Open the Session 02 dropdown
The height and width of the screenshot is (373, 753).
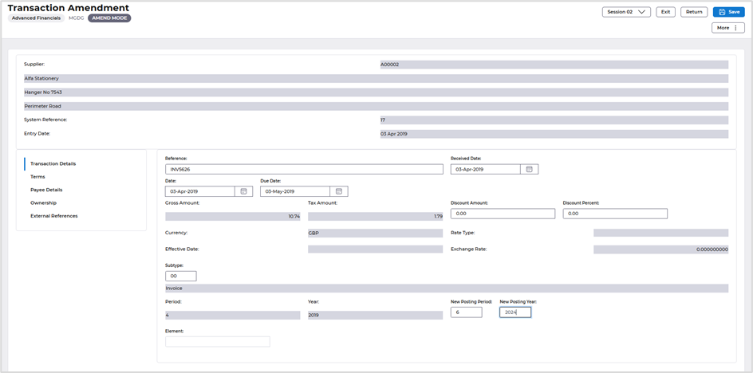[626, 12]
